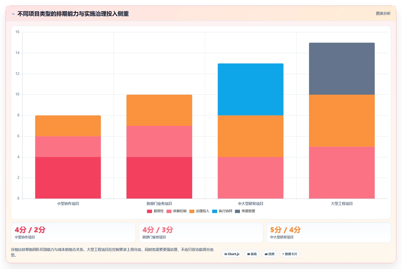Screen dimensions: 402x269
Task: Click the y-axis value 10
Action: [x=17, y=94]
